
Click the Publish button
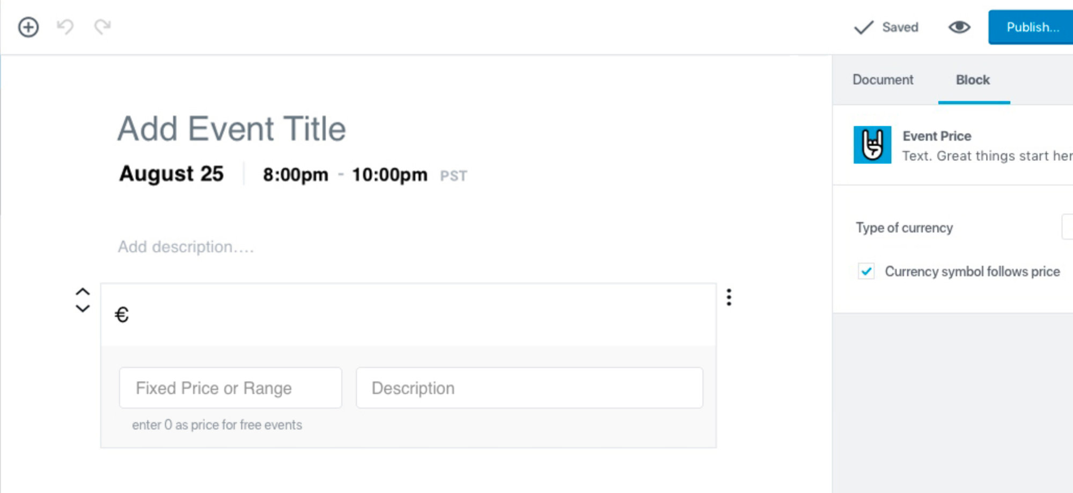(1032, 27)
